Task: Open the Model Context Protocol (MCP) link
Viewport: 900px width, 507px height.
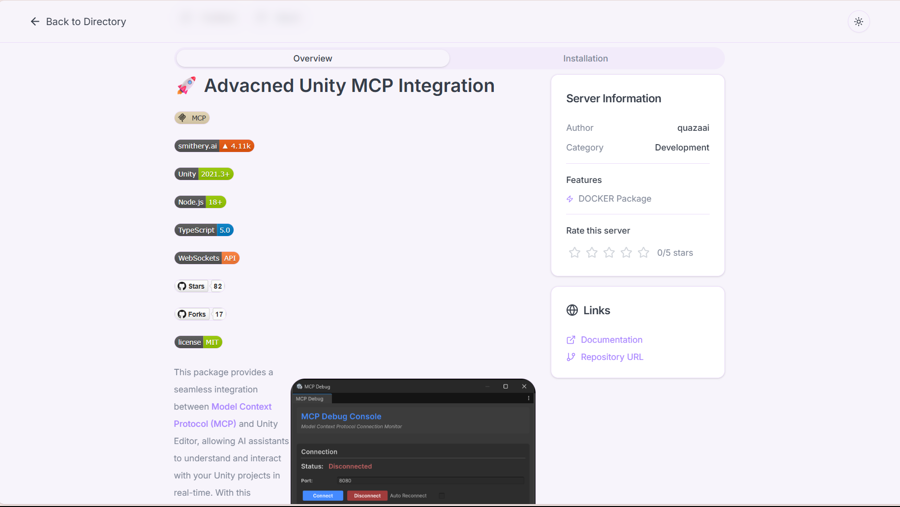Action: pos(241,406)
